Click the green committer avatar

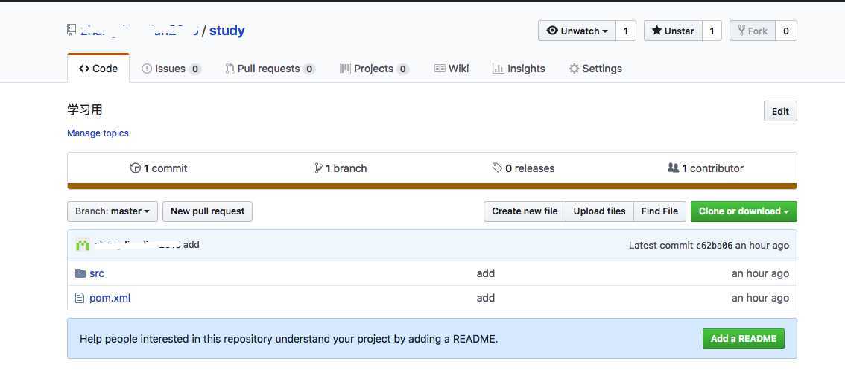[x=83, y=246]
